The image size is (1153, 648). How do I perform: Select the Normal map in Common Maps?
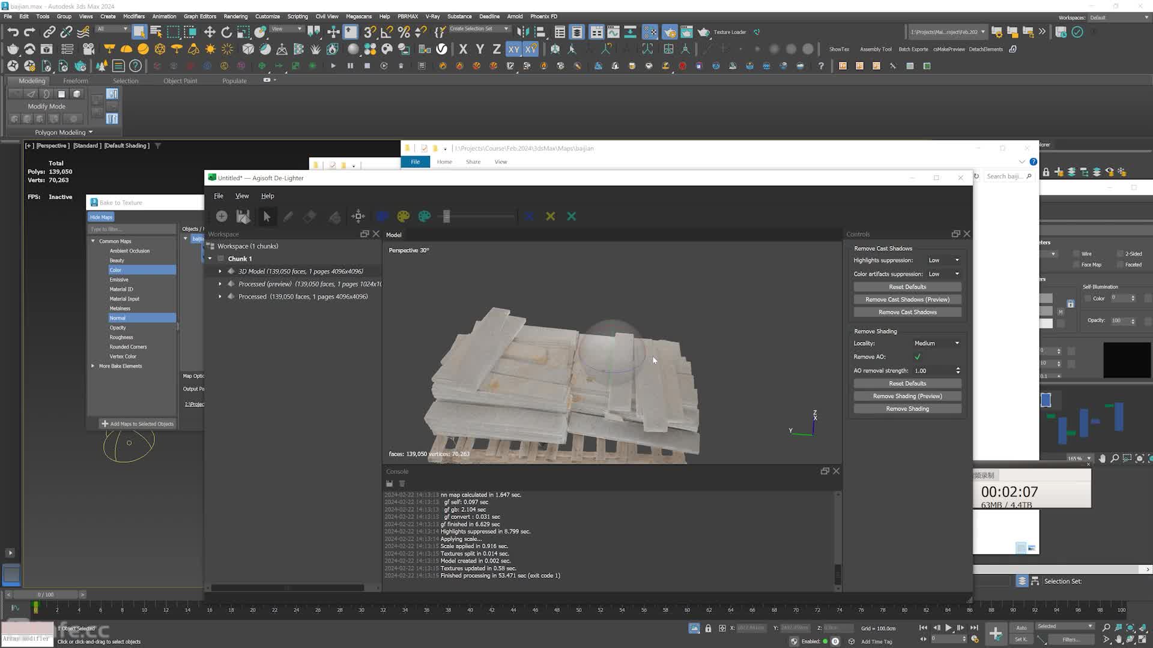click(x=142, y=318)
